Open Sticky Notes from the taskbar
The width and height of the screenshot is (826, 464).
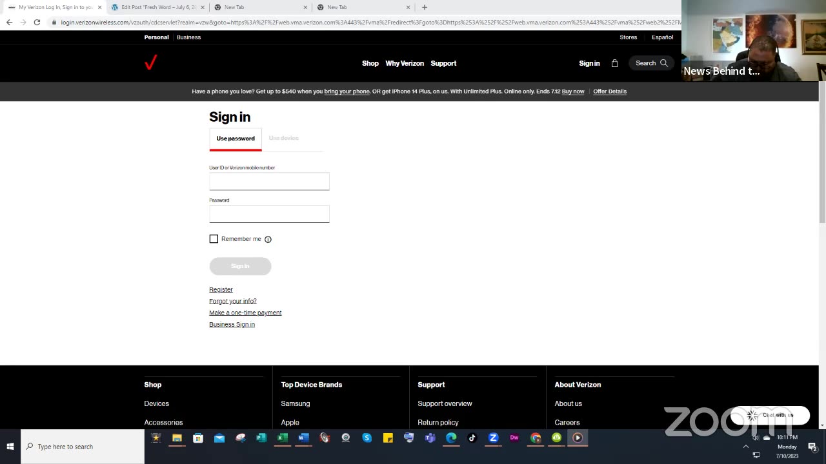[388, 438]
